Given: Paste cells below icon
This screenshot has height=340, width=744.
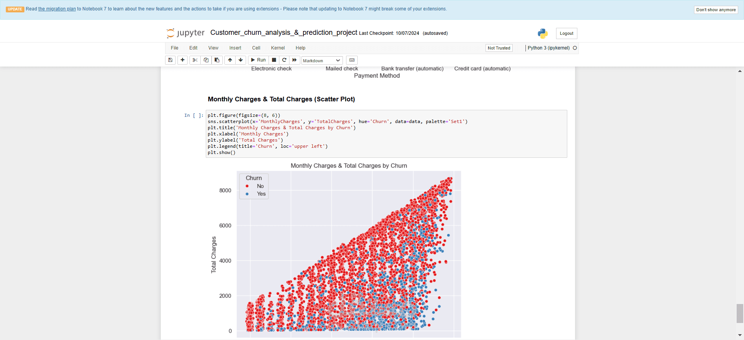Looking at the screenshot, I should click(x=217, y=60).
